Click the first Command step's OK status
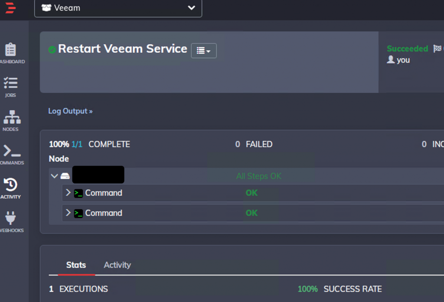Screen dimensions: 444x302 (x=252, y=193)
